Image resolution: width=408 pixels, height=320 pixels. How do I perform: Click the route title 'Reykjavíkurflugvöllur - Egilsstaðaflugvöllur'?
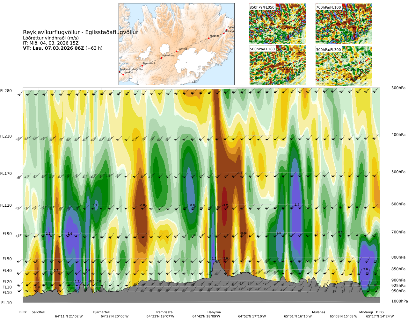[81, 32]
